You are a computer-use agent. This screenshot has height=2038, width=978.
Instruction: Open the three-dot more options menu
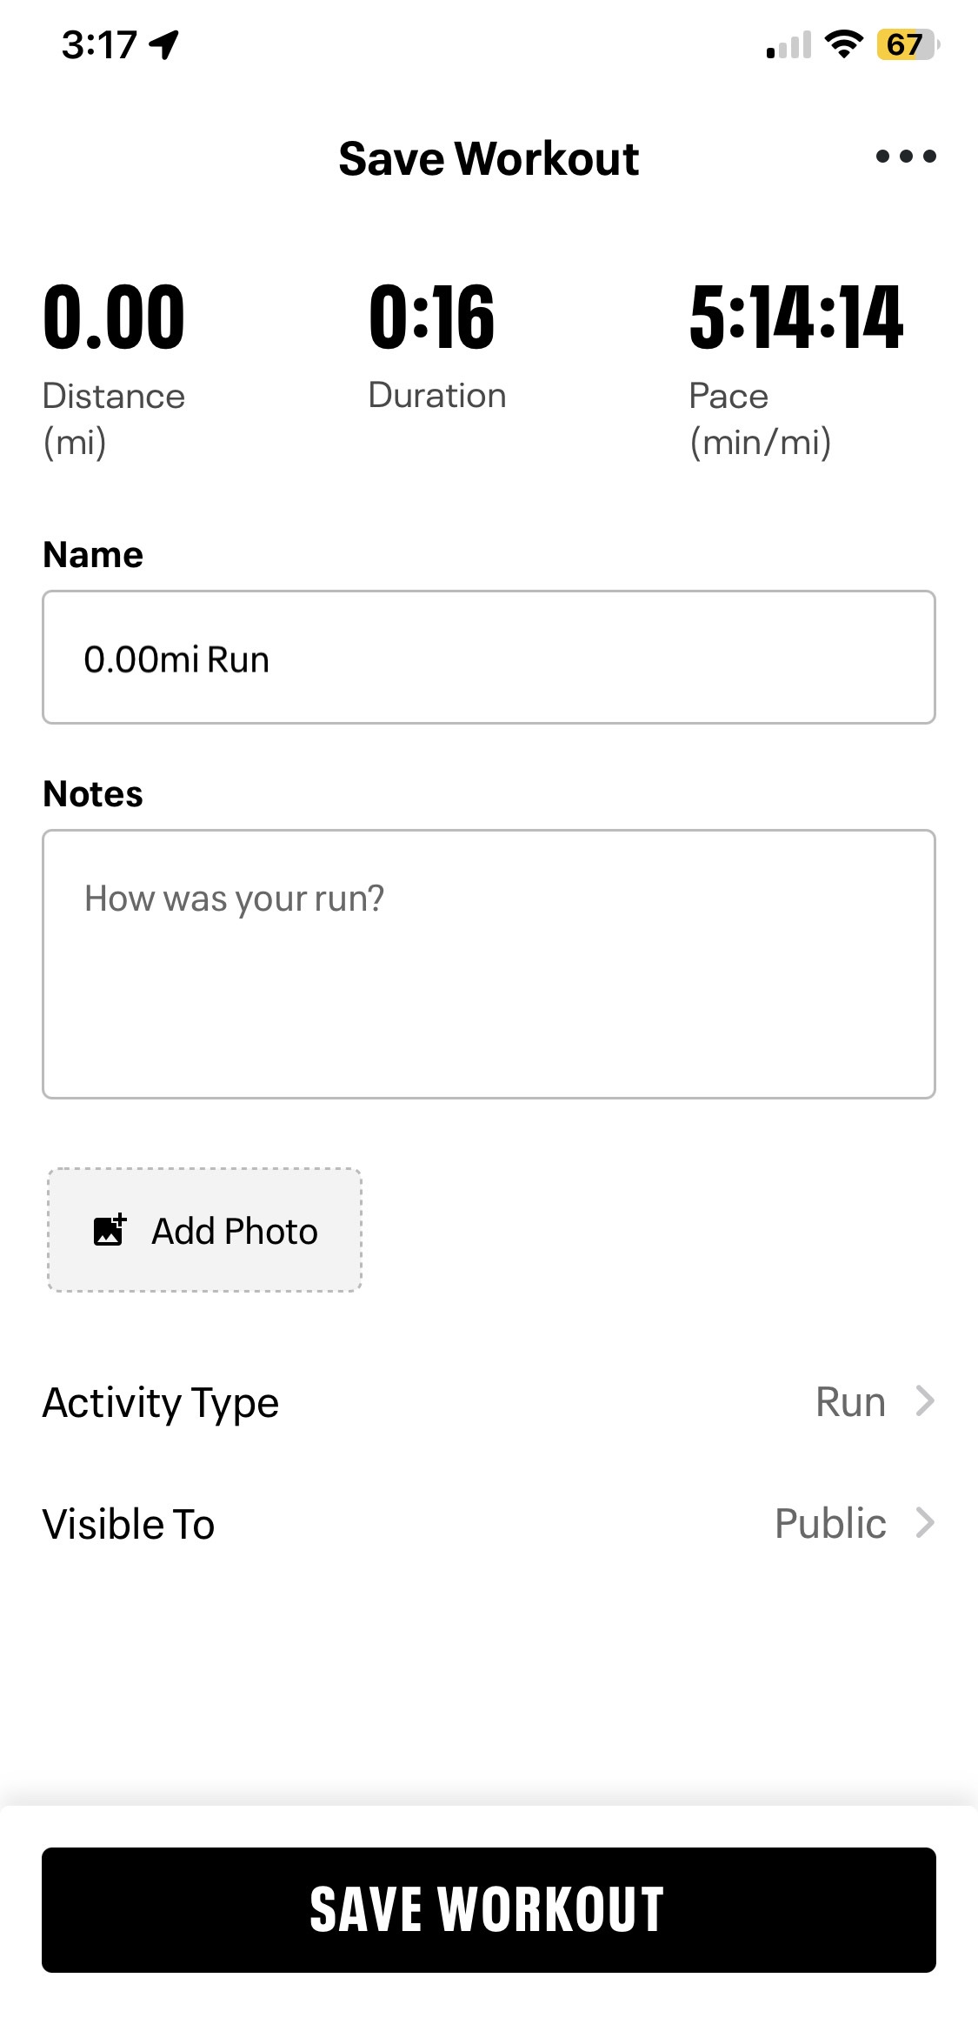coord(906,157)
